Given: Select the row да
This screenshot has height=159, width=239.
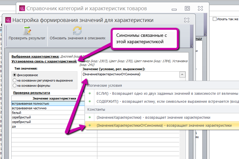Looking at the screenshot, I should 48,126.
